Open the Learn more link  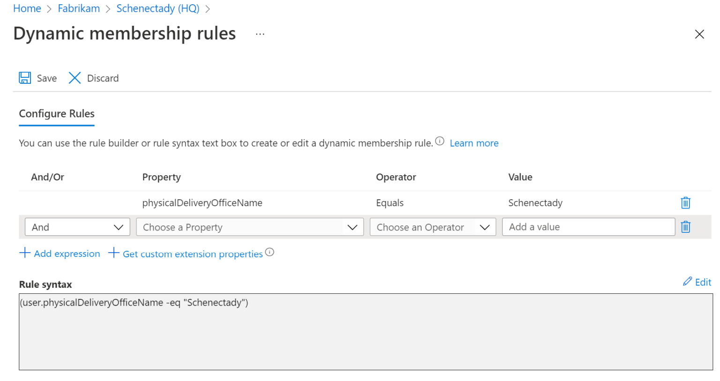[x=474, y=143]
